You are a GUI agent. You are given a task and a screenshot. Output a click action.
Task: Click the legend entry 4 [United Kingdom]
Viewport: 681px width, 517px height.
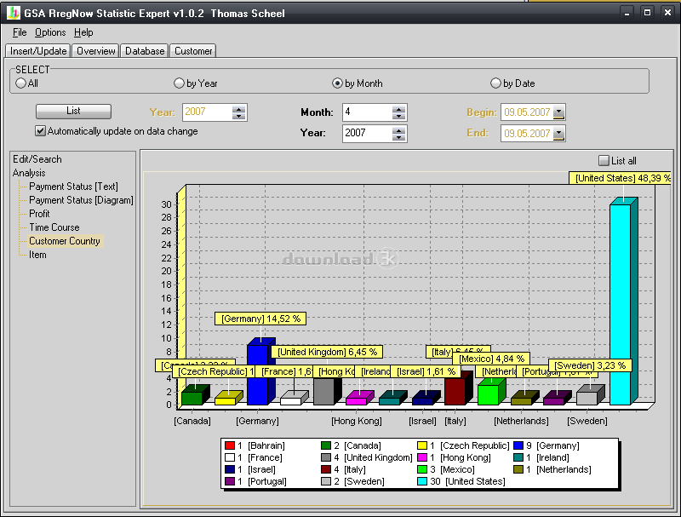[367, 457]
